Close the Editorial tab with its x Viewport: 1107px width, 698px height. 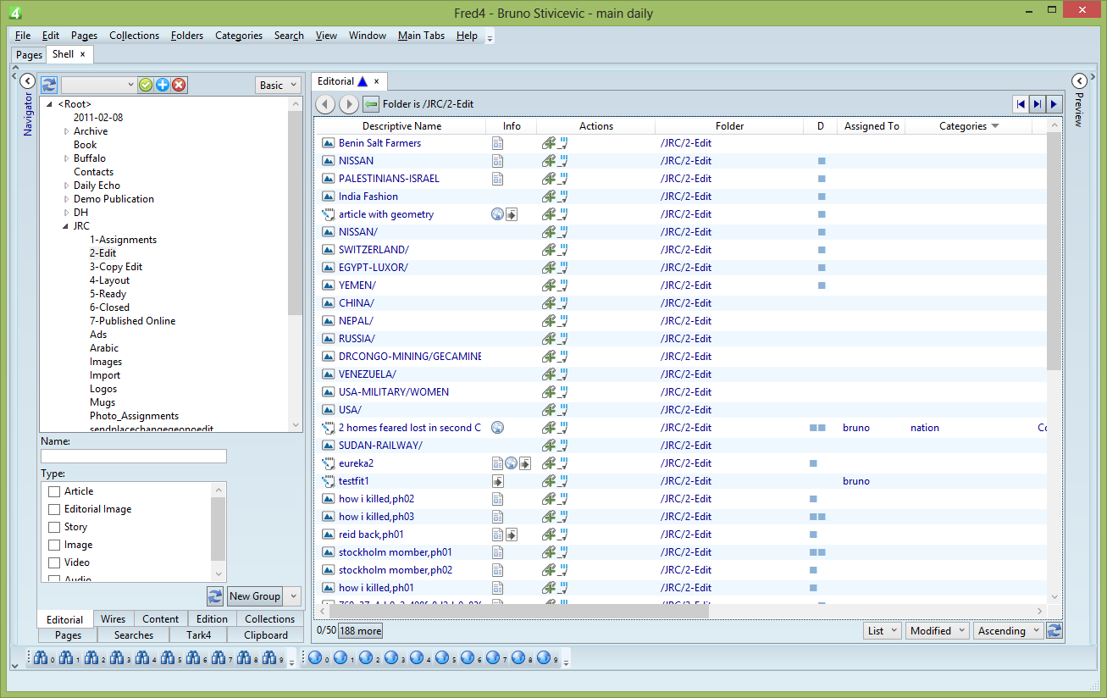376,81
